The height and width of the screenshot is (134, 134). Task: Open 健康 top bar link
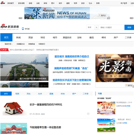(68, 3)
